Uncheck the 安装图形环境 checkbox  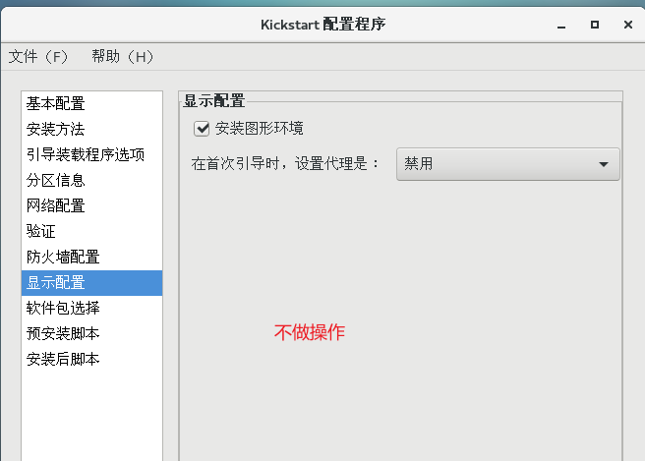202,129
